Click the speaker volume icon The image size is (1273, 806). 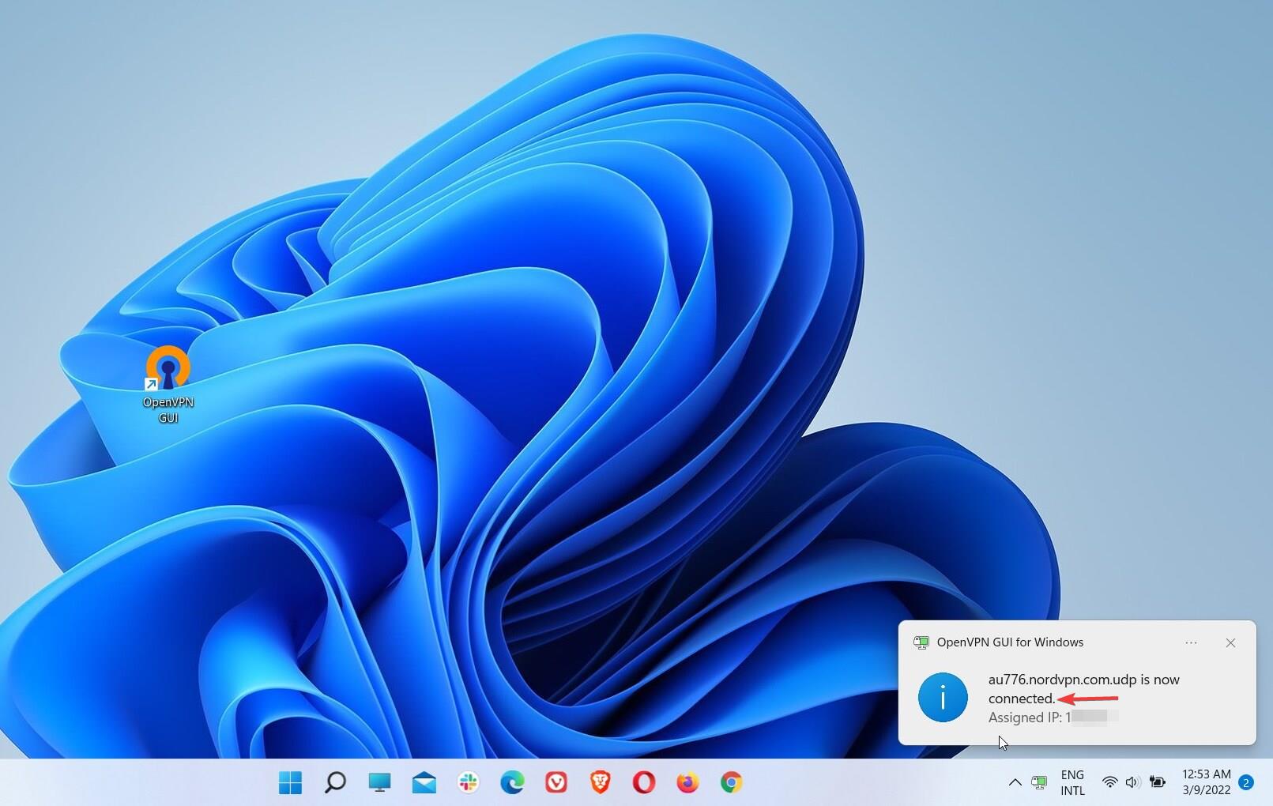click(1132, 782)
